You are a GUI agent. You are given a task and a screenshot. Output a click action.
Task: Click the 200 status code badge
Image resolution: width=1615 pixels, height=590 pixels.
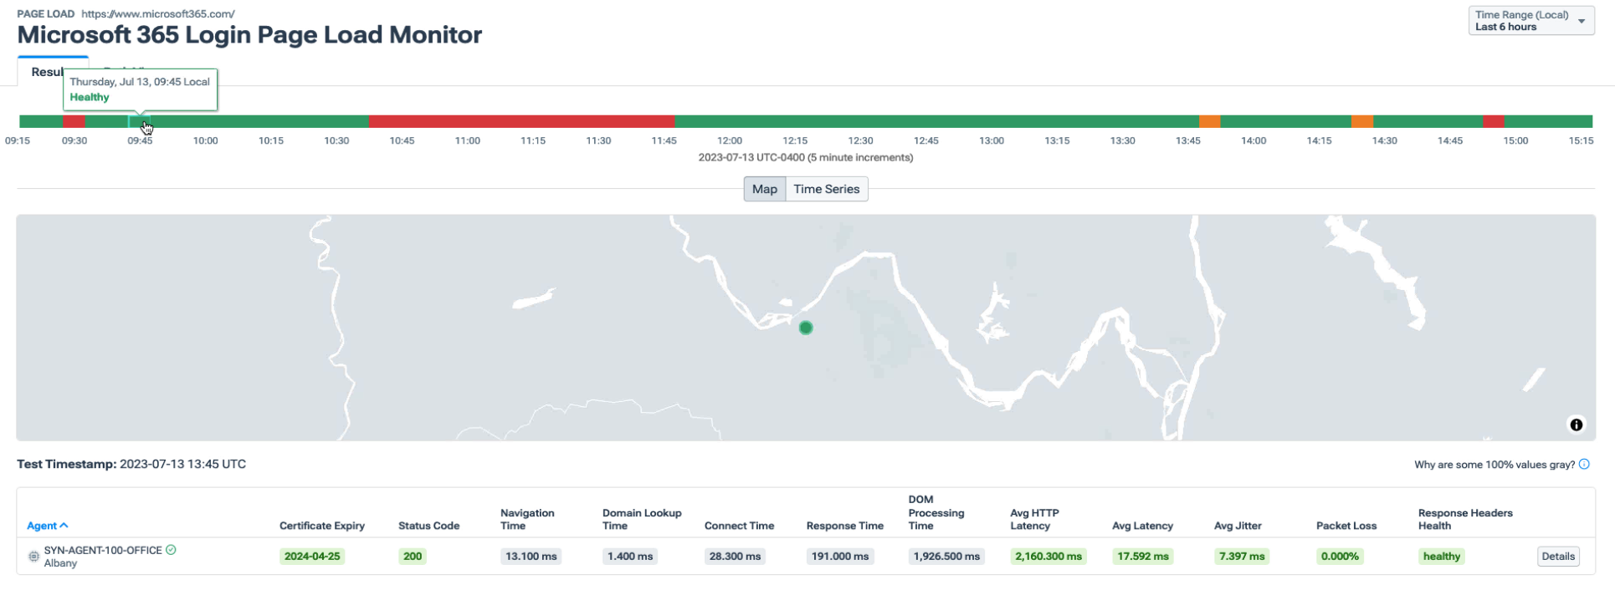point(413,557)
